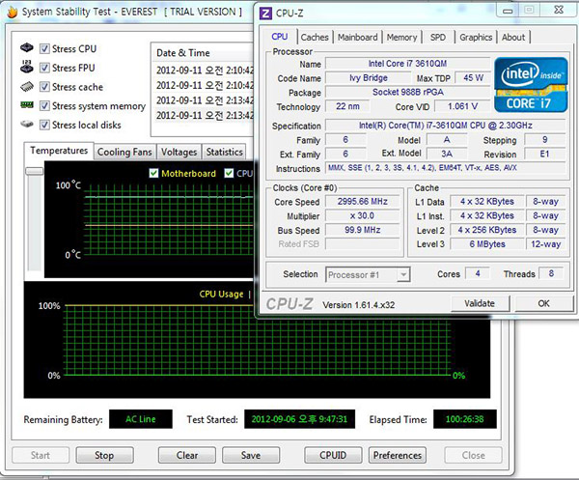
Task: Click the 99.9 MHz bus speed value
Action: pos(362,230)
